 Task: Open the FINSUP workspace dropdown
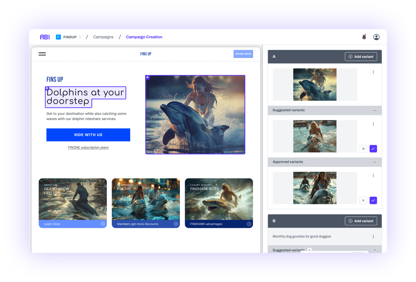click(x=70, y=37)
